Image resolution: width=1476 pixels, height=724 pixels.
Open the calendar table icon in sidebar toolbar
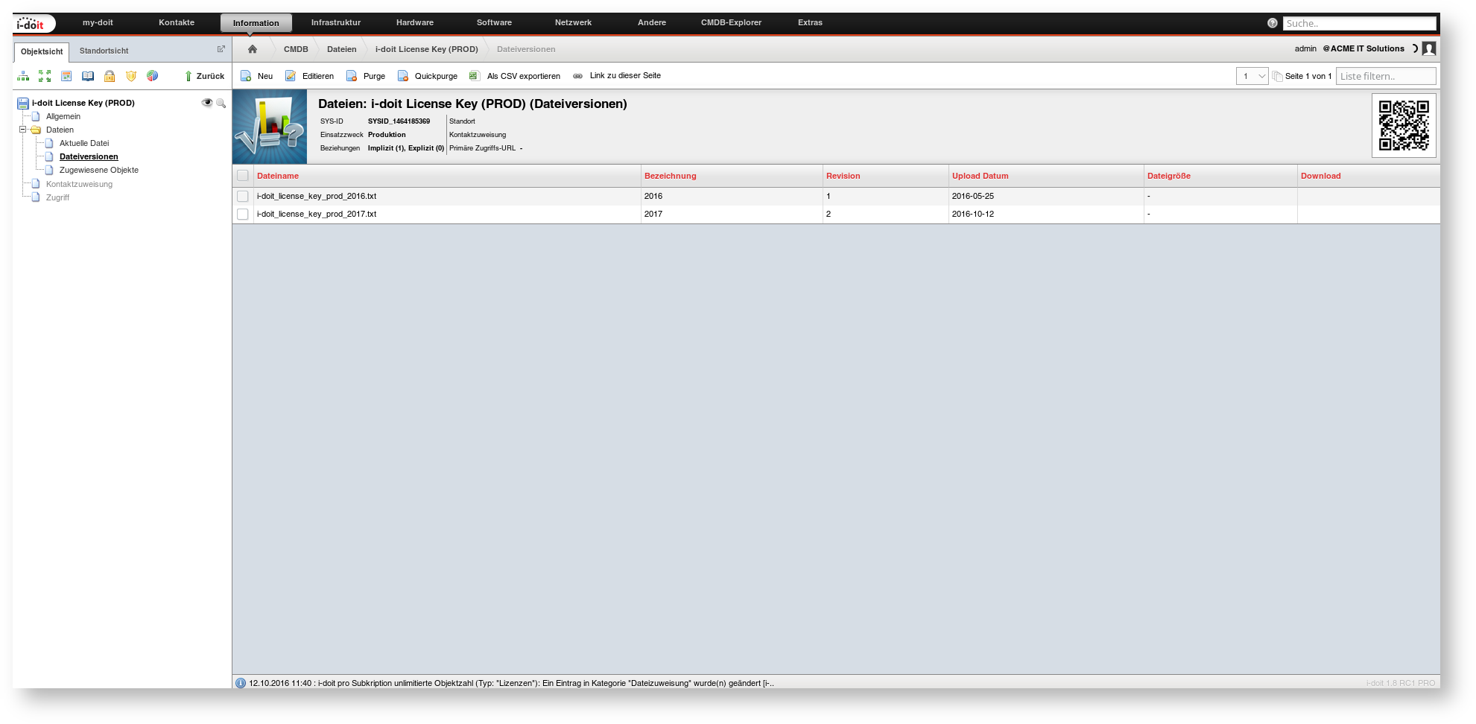click(66, 76)
